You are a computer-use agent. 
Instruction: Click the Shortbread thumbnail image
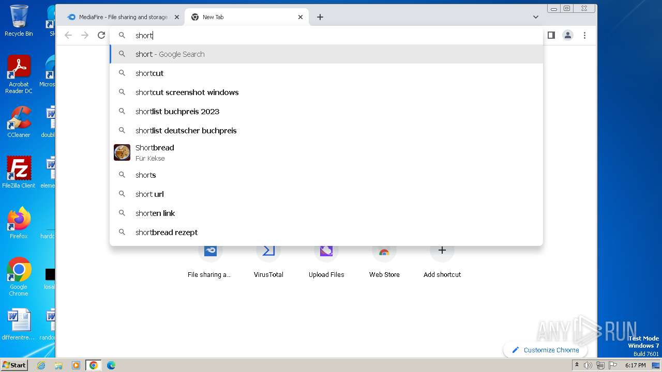tap(122, 152)
